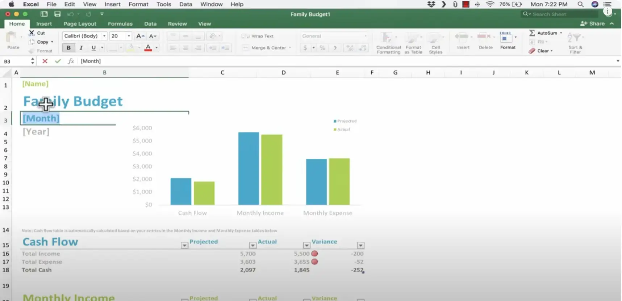Increase font size with A-up icon
The width and height of the screenshot is (622, 301).
(x=140, y=36)
